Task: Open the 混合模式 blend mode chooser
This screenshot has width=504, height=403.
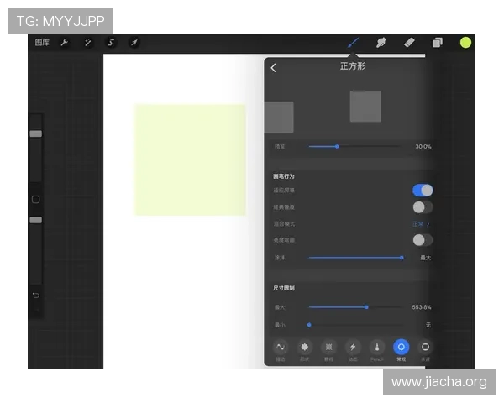Action: pos(421,224)
